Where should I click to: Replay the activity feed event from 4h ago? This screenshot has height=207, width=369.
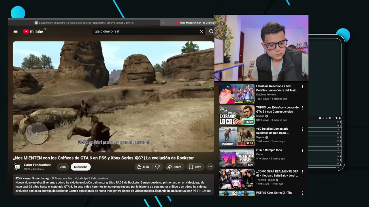coord(341,133)
